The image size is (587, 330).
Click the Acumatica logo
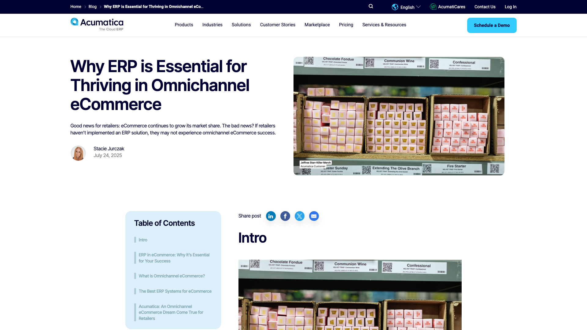tap(97, 24)
